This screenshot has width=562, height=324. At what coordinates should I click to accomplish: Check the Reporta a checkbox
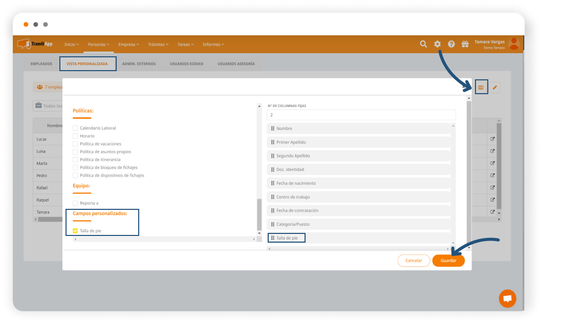(75, 203)
